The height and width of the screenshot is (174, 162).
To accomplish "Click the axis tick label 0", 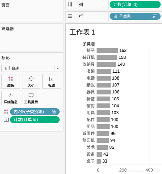I will [x=98, y=170].
